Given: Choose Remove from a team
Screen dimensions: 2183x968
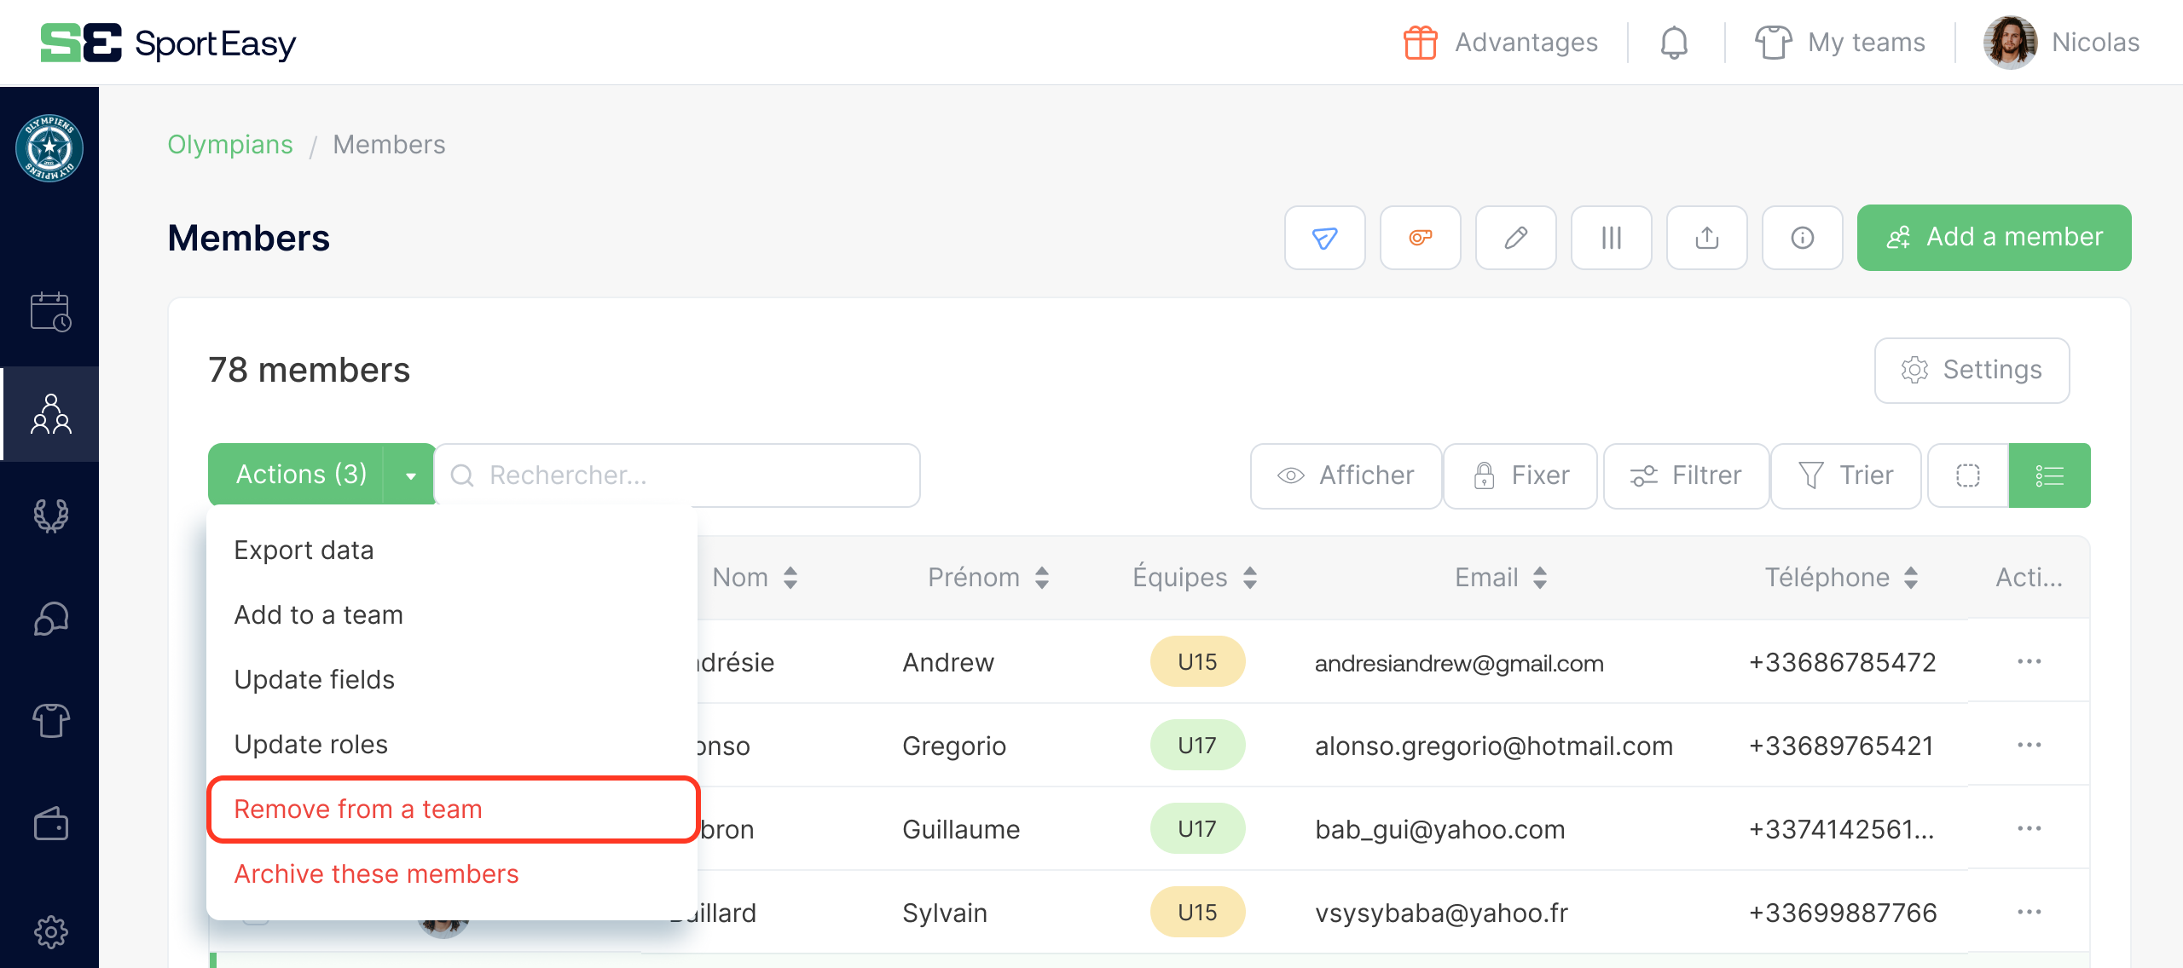Looking at the screenshot, I should pyautogui.click(x=357, y=809).
